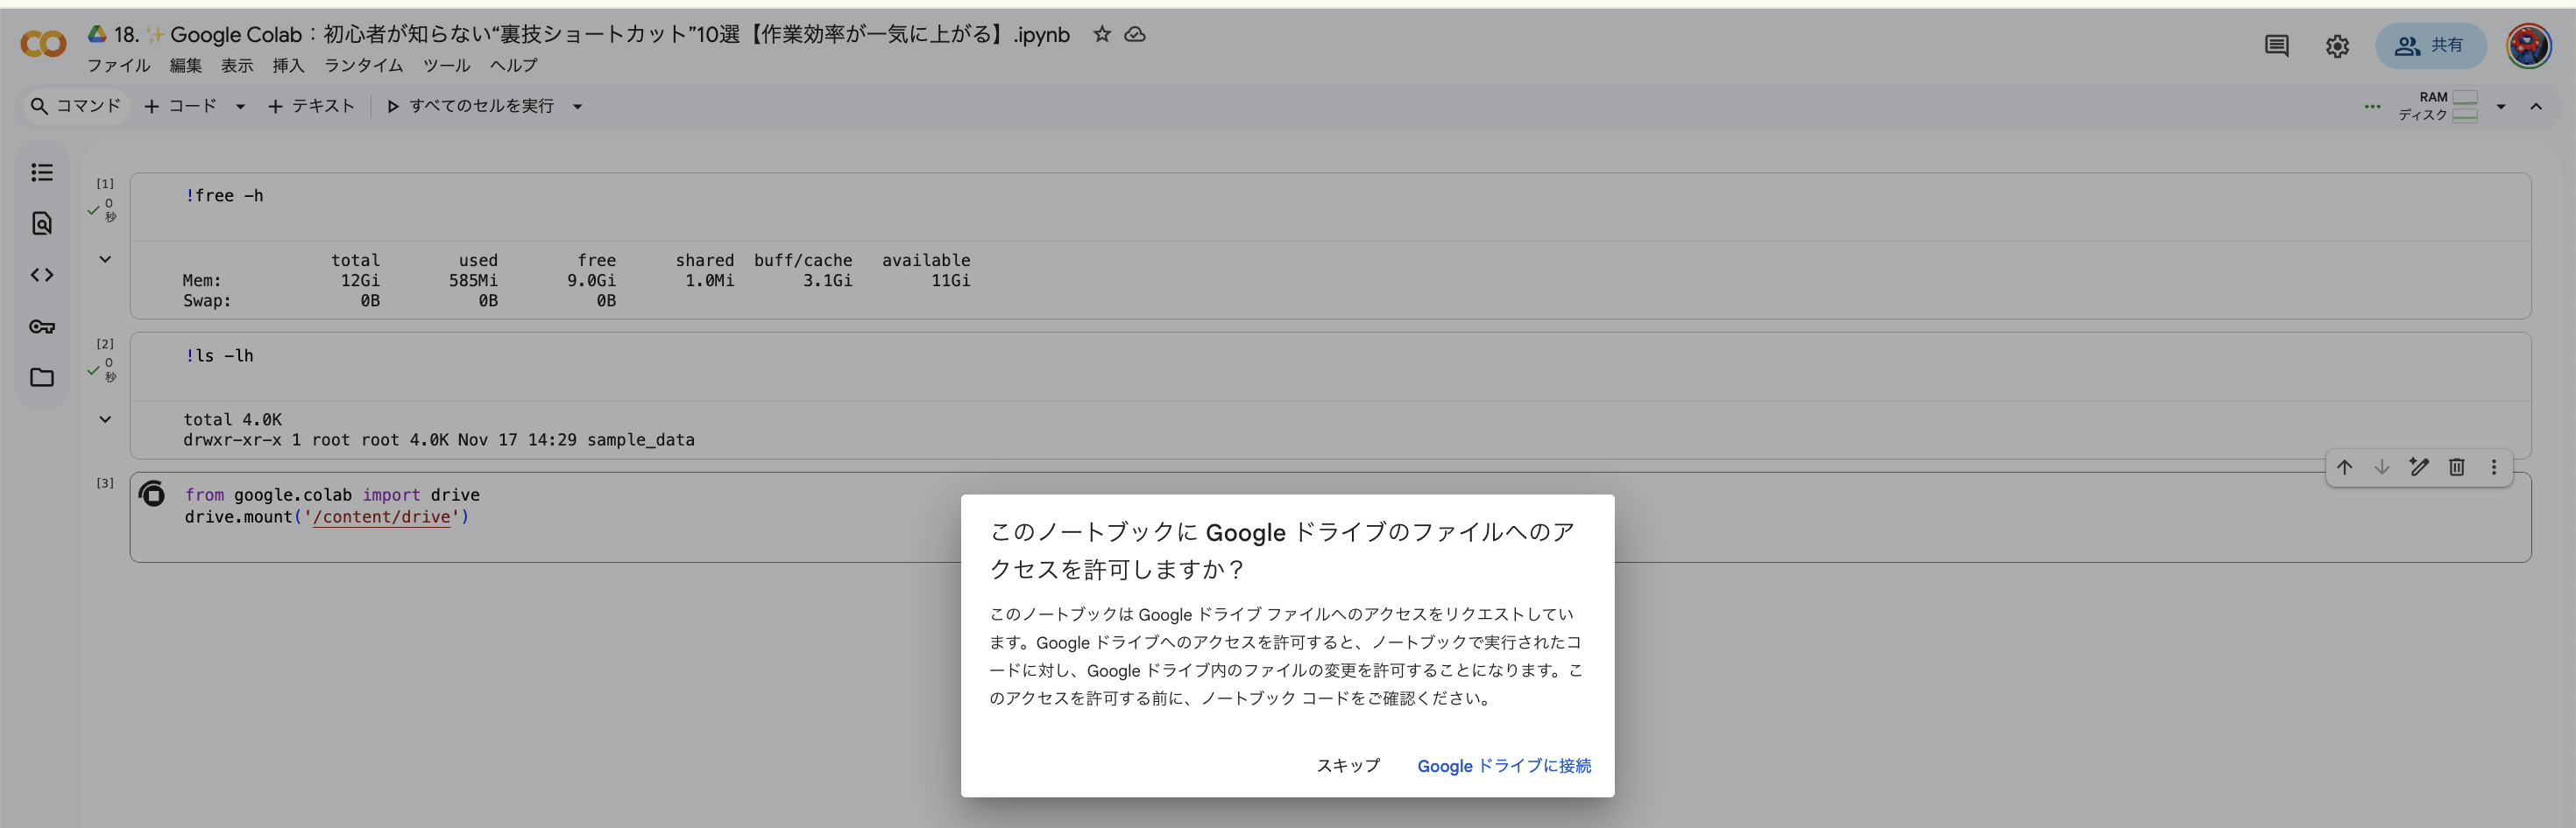Screen dimensions: 2576x828
Task: Expand the RAM and disk resources dropdown
Action: pyautogui.click(x=2501, y=106)
